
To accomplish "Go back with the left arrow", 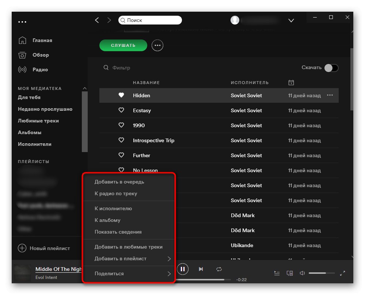I will tap(97, 20).
